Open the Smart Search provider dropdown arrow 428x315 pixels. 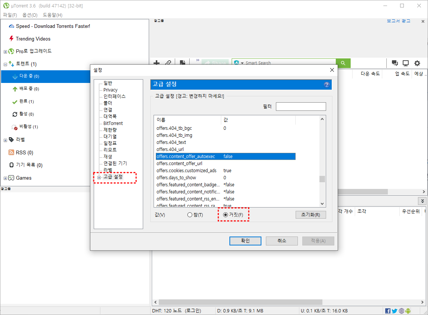click(x=242, y=63)
